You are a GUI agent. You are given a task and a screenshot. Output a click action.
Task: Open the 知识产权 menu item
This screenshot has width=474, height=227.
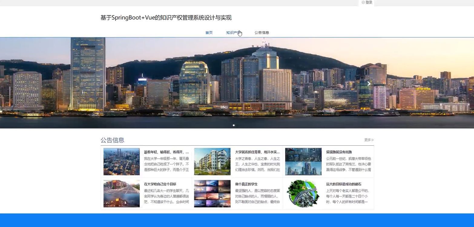click(x=233, y=32)
